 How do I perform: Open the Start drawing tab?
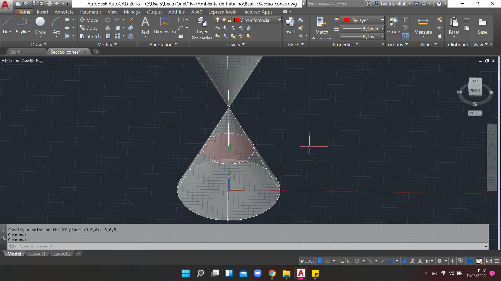[15, 52]
